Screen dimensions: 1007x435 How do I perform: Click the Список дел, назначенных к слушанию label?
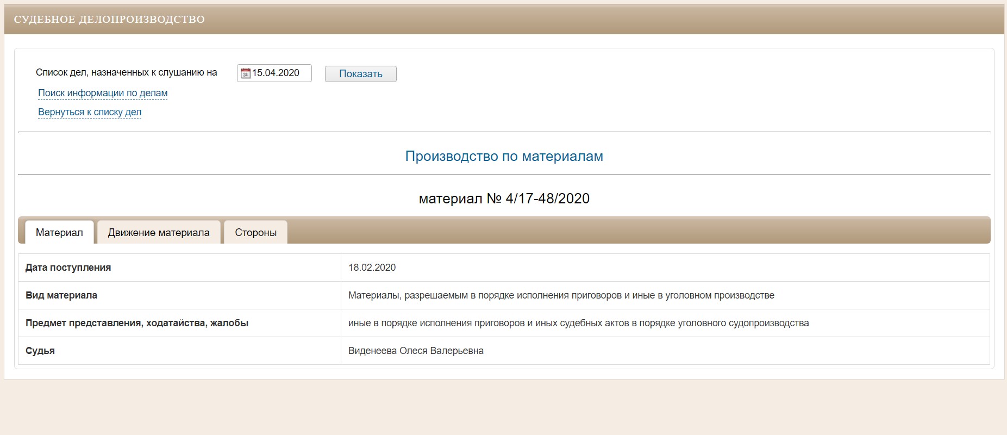click(x=126, y=73)
